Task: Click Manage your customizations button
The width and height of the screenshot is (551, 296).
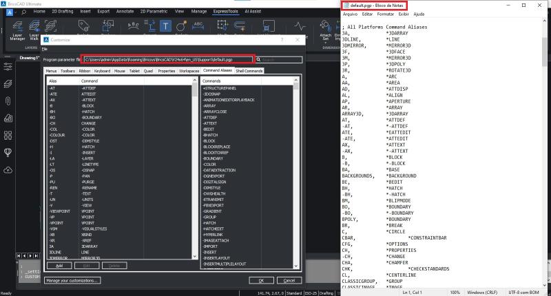Action: tap(72, 280)
